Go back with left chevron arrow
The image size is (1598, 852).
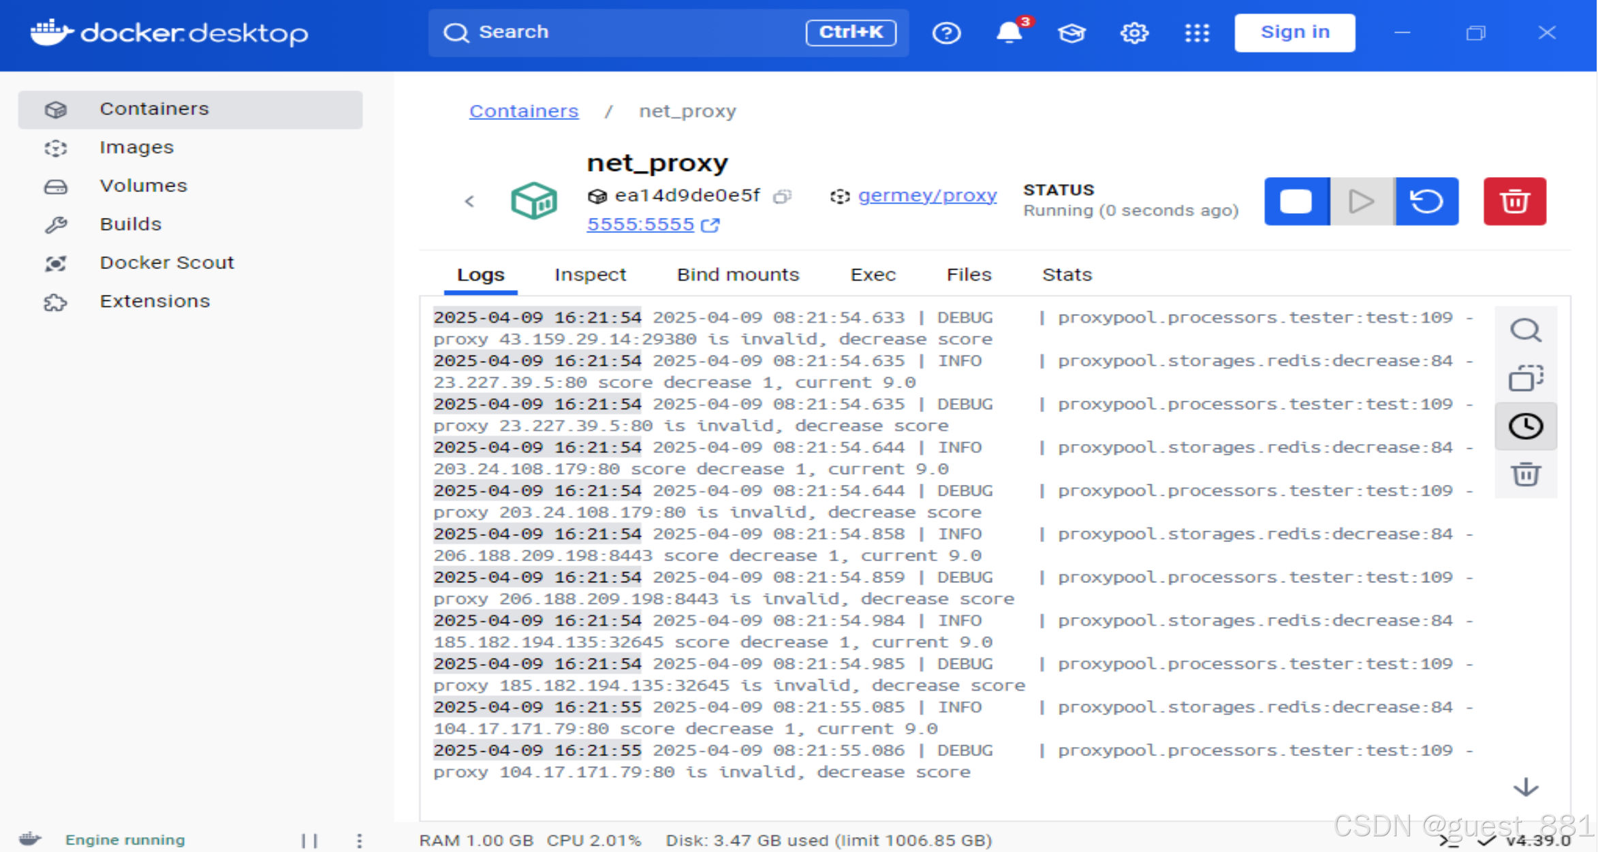click(x=469, y=202)
